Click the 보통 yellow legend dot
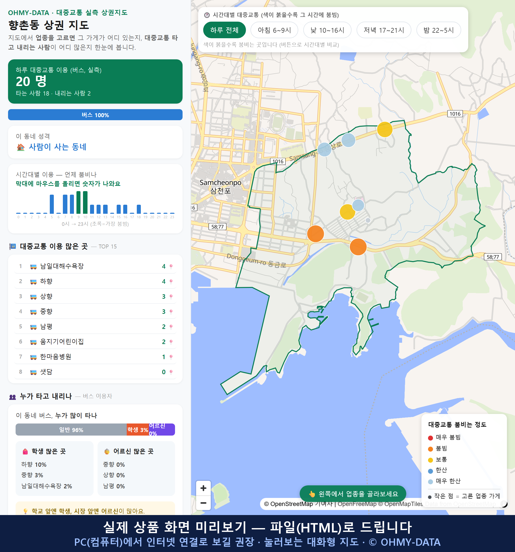 click(430, 460)
